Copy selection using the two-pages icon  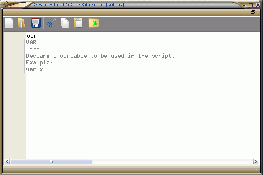[65, 23]
